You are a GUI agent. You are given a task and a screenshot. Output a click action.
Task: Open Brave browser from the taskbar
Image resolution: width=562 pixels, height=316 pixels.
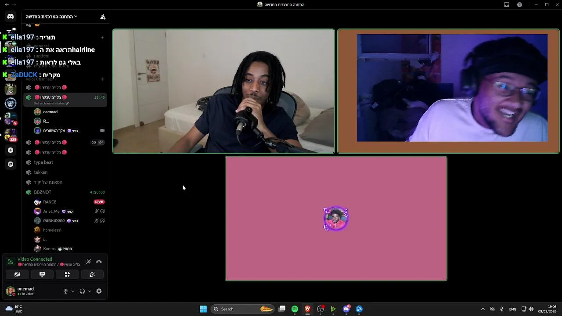click(x=307, y=309)
